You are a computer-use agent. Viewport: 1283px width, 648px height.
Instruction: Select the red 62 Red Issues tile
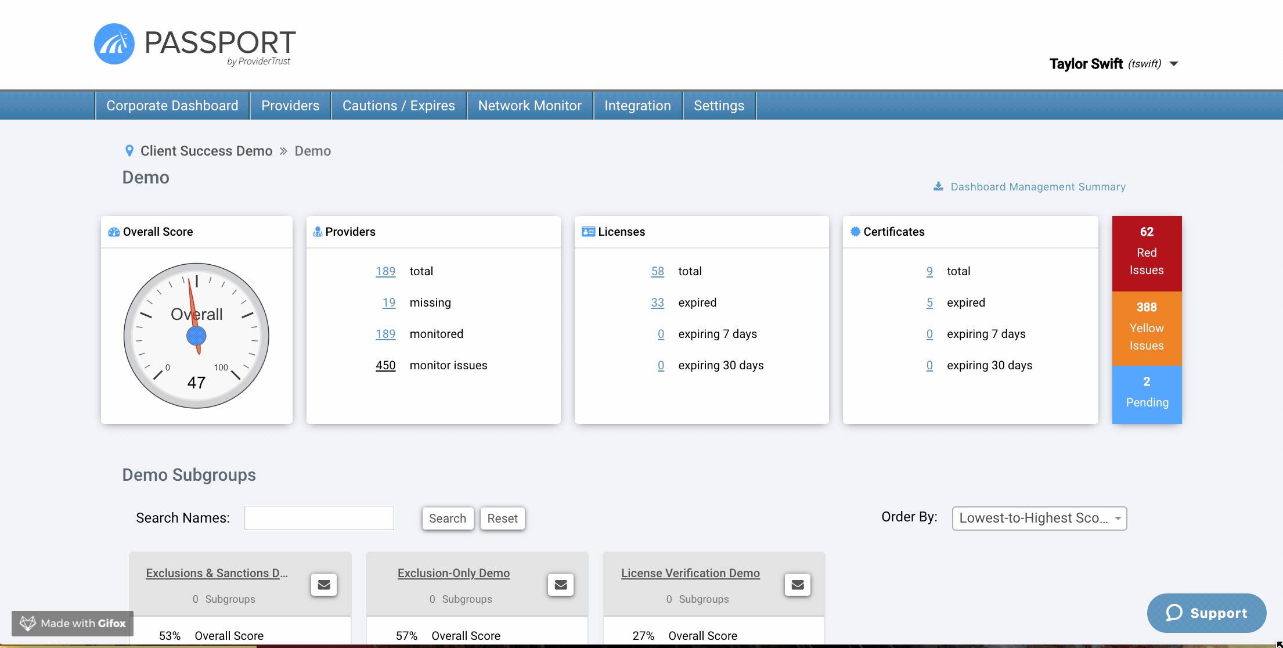click(x=1147, y=254)
